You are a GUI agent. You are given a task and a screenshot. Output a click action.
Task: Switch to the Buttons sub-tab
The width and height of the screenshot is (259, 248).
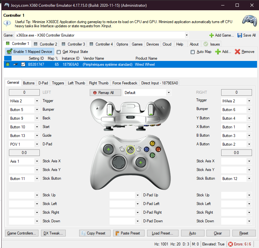pos(29,83)
